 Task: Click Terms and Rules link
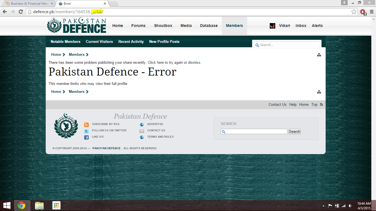tap(160, 137)
